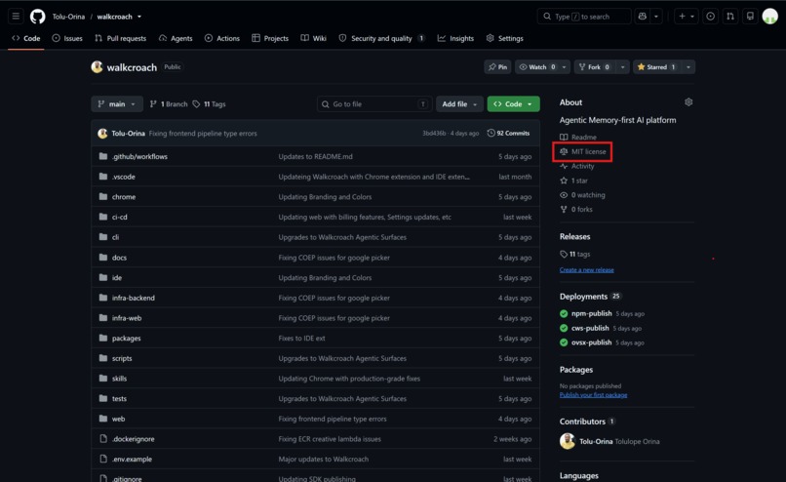Switch to the Pull requests tab

120,38
